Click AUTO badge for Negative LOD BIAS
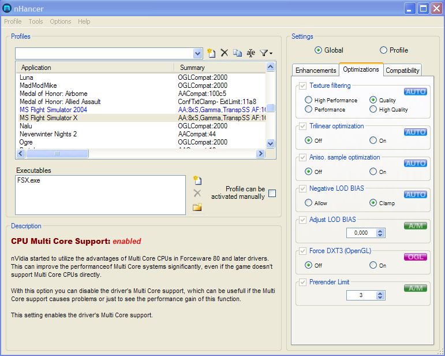Viewport: 445px width, 356px height. coord(416,195)
